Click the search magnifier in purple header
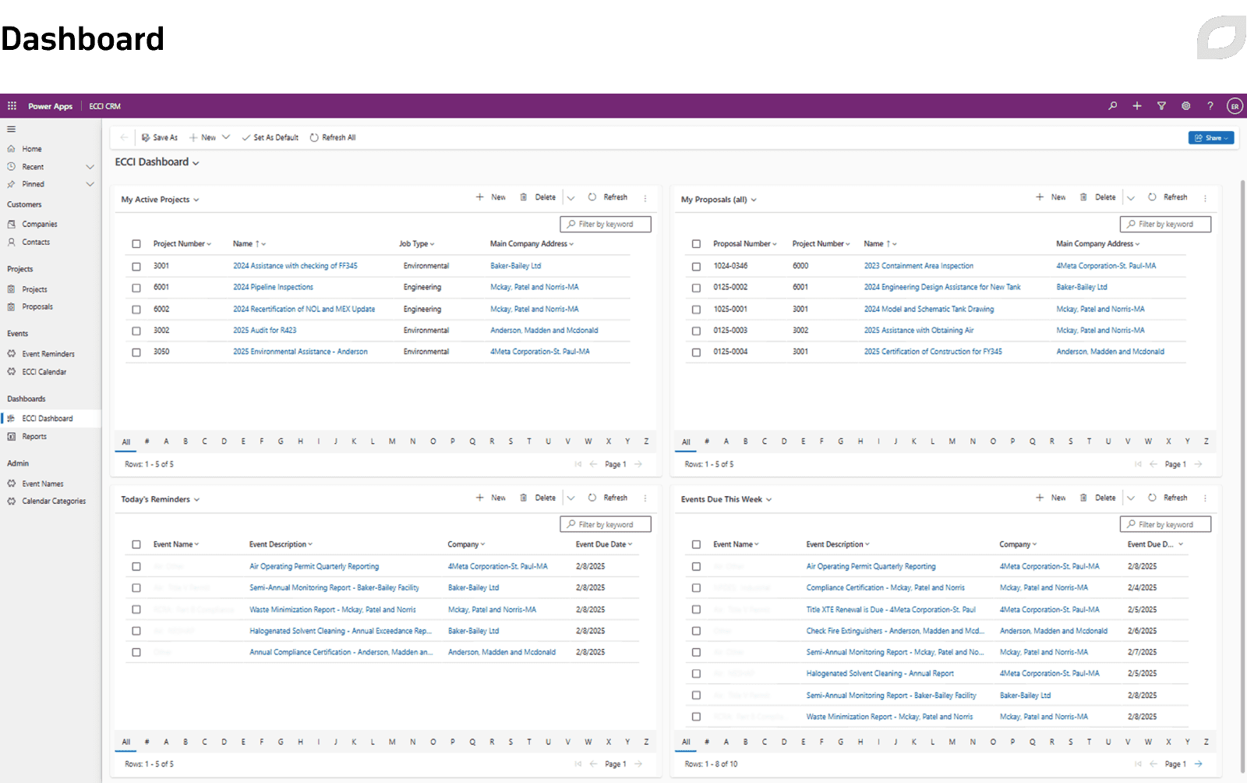Screen dimensions: 1247x783 (x=1113, y=106)
